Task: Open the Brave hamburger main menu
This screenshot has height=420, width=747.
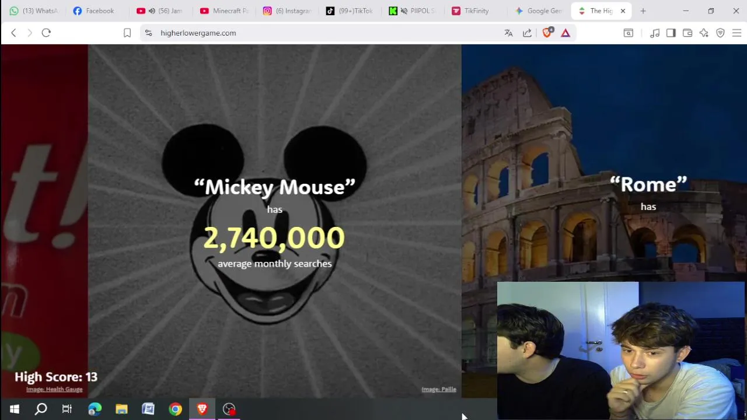Action: point(736,33)
